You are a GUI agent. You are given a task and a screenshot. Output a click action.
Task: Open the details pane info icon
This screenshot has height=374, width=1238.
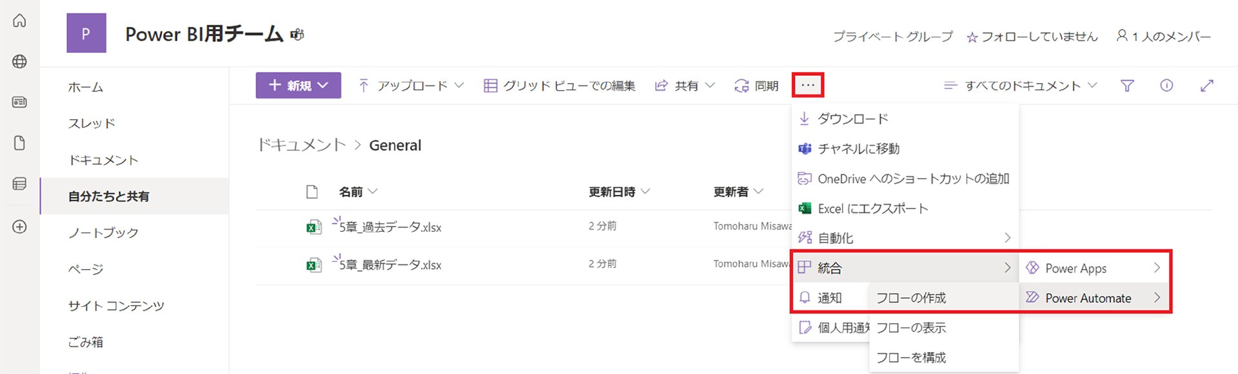pos(1166,86)
